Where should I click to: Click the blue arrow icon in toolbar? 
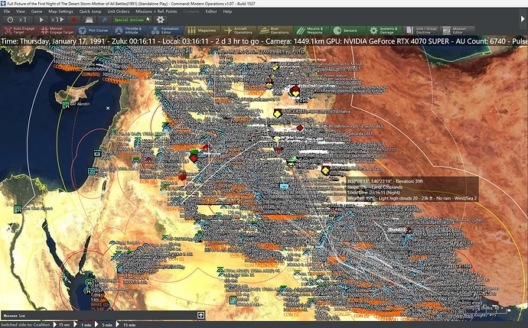click(x=104, y=20)
